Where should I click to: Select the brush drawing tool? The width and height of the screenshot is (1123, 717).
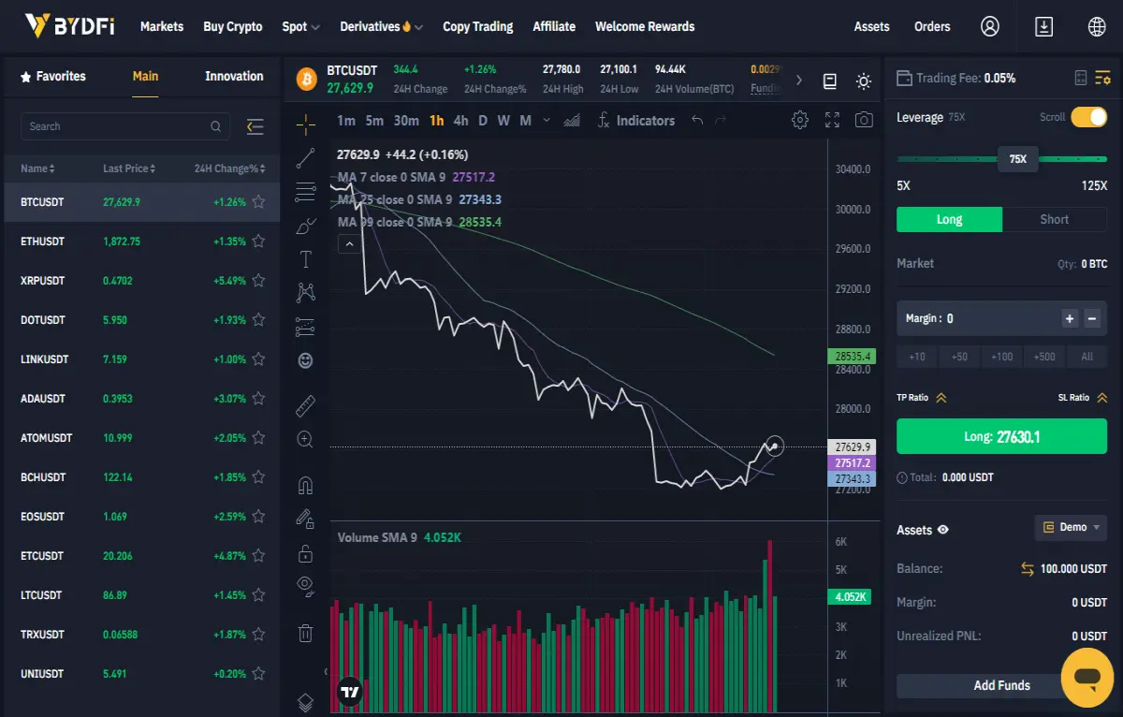pyautogui.click(x=305, y=227)
